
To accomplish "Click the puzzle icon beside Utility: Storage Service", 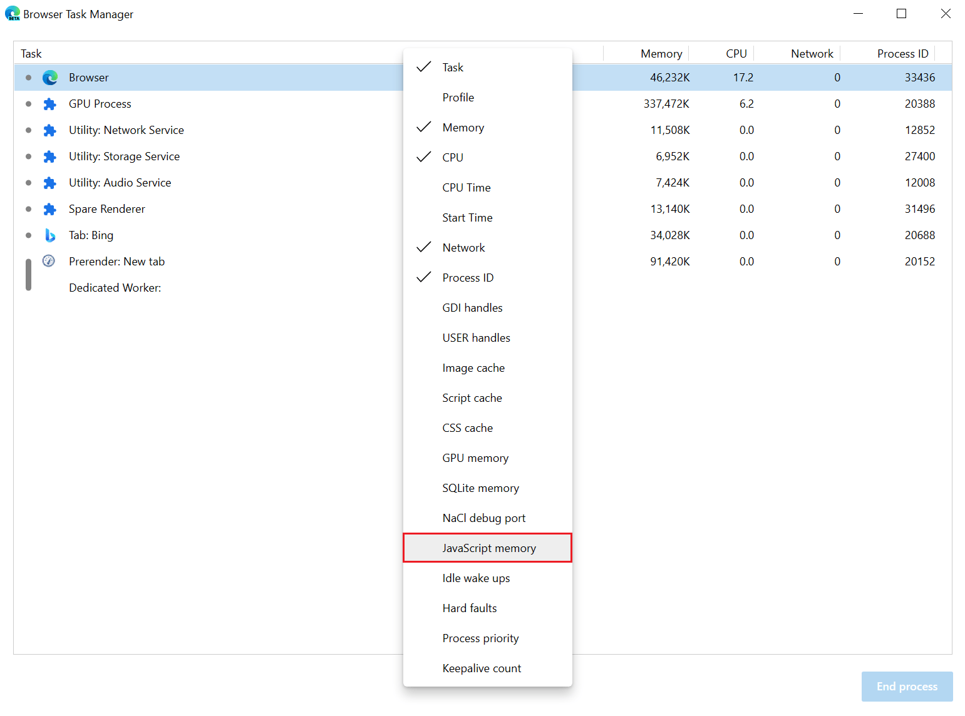I will [x=49, y=156].
